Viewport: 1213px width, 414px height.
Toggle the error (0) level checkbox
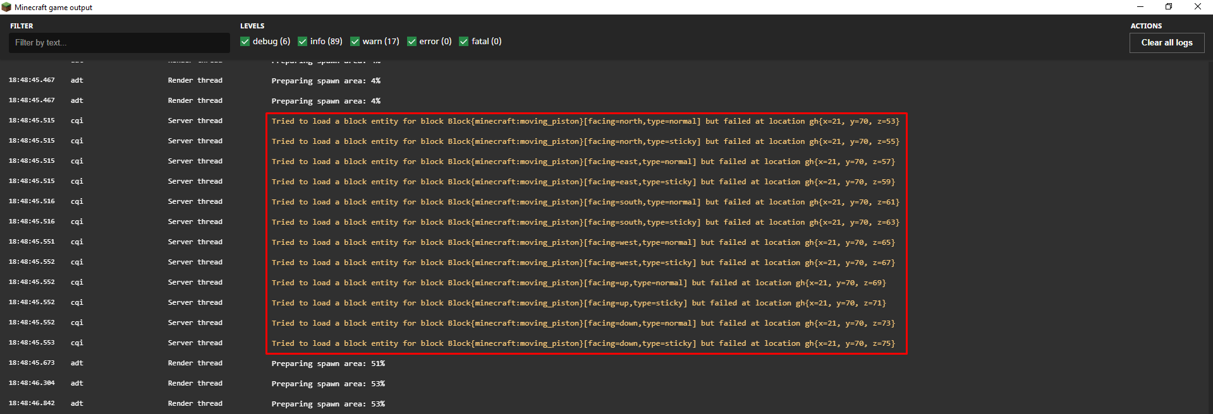412,42
